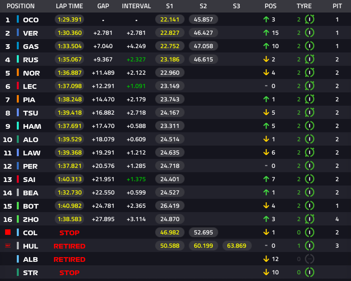This screenshot has height=281, width=351.
Task: Click the red DNF flag icon beside HUL
Action: point(8,246)
